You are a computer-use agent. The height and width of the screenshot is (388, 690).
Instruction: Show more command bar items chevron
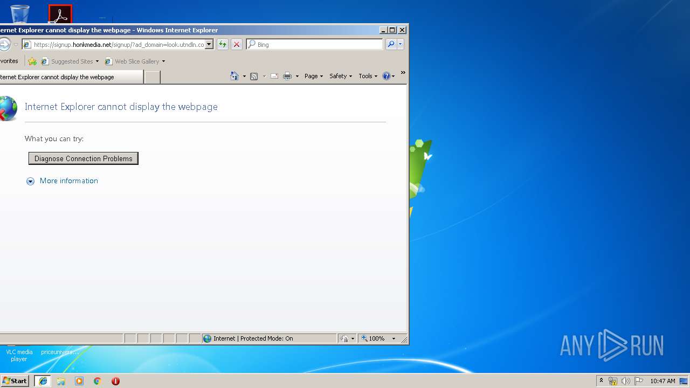point(403,73)
